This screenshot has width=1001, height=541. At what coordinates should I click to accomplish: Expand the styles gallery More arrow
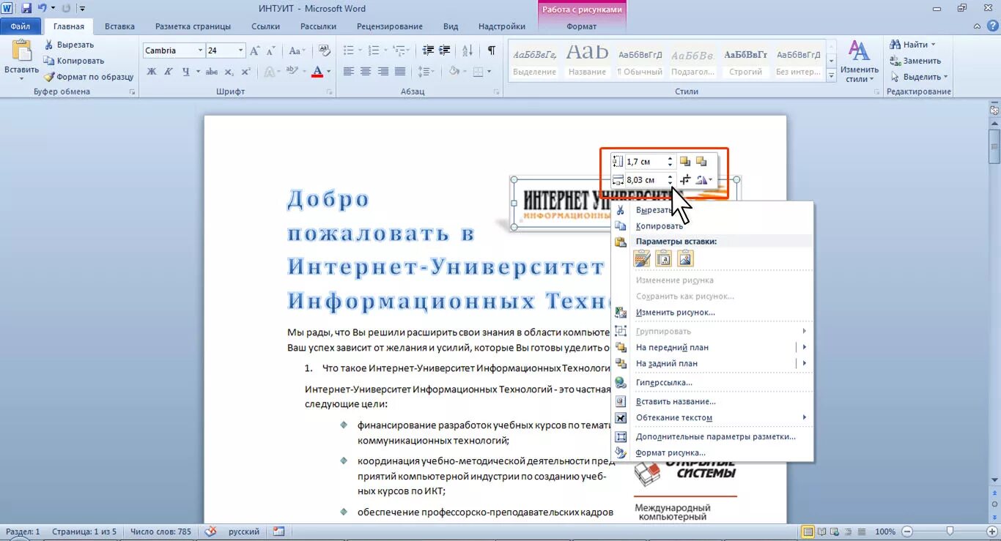832,75
